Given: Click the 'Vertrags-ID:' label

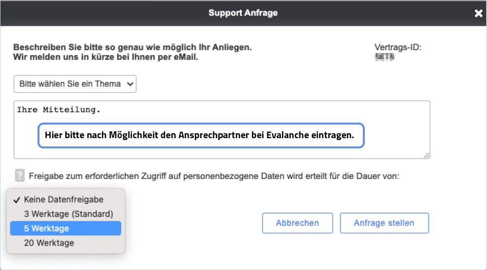Looking at the screenshot, I should coord(397,47).
